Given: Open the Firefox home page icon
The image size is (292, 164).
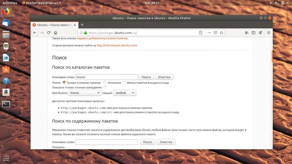Looking at the screenshot, I should tap(56, 33).
